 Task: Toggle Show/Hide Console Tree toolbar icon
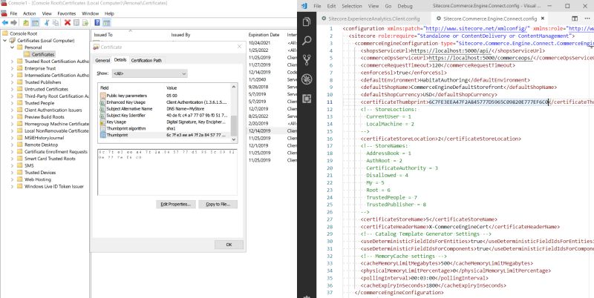[x=35, y=23]
